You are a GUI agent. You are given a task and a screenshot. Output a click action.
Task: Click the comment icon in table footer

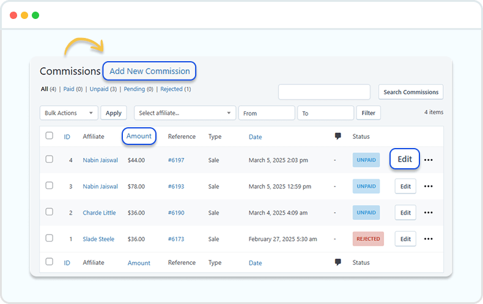338,262
